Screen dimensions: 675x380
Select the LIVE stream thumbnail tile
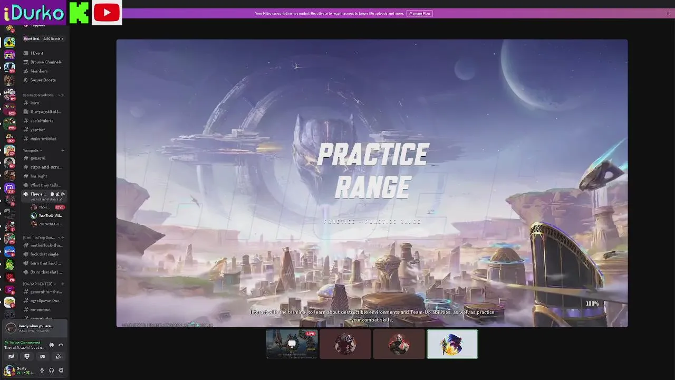(x=292, y=344)
